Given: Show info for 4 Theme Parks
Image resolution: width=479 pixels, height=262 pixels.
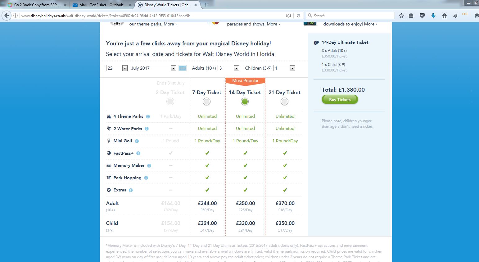Looking at the screenshot, I should pyautogui.click(x=148, y=117).
